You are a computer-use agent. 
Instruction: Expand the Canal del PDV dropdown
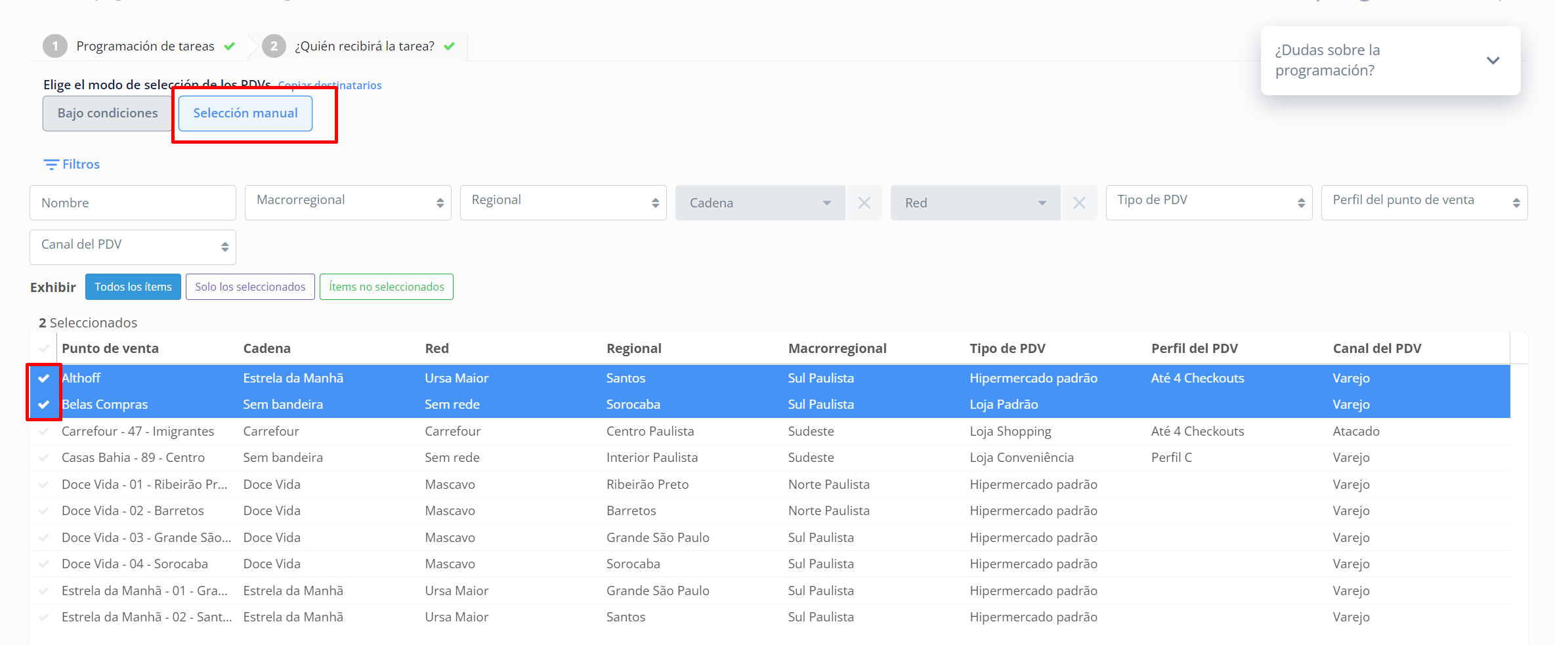(133, 247)
